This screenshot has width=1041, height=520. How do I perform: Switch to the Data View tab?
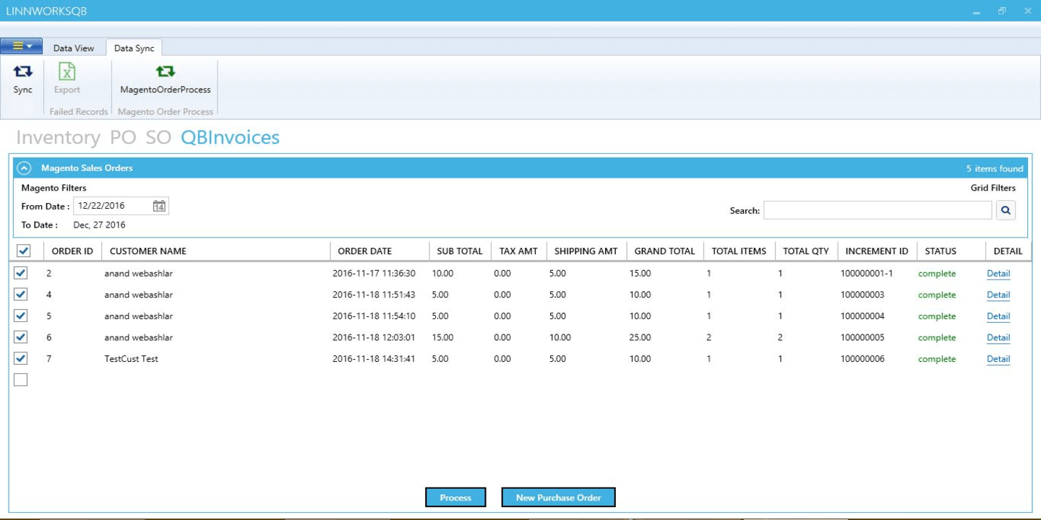[x=74, y=48]
